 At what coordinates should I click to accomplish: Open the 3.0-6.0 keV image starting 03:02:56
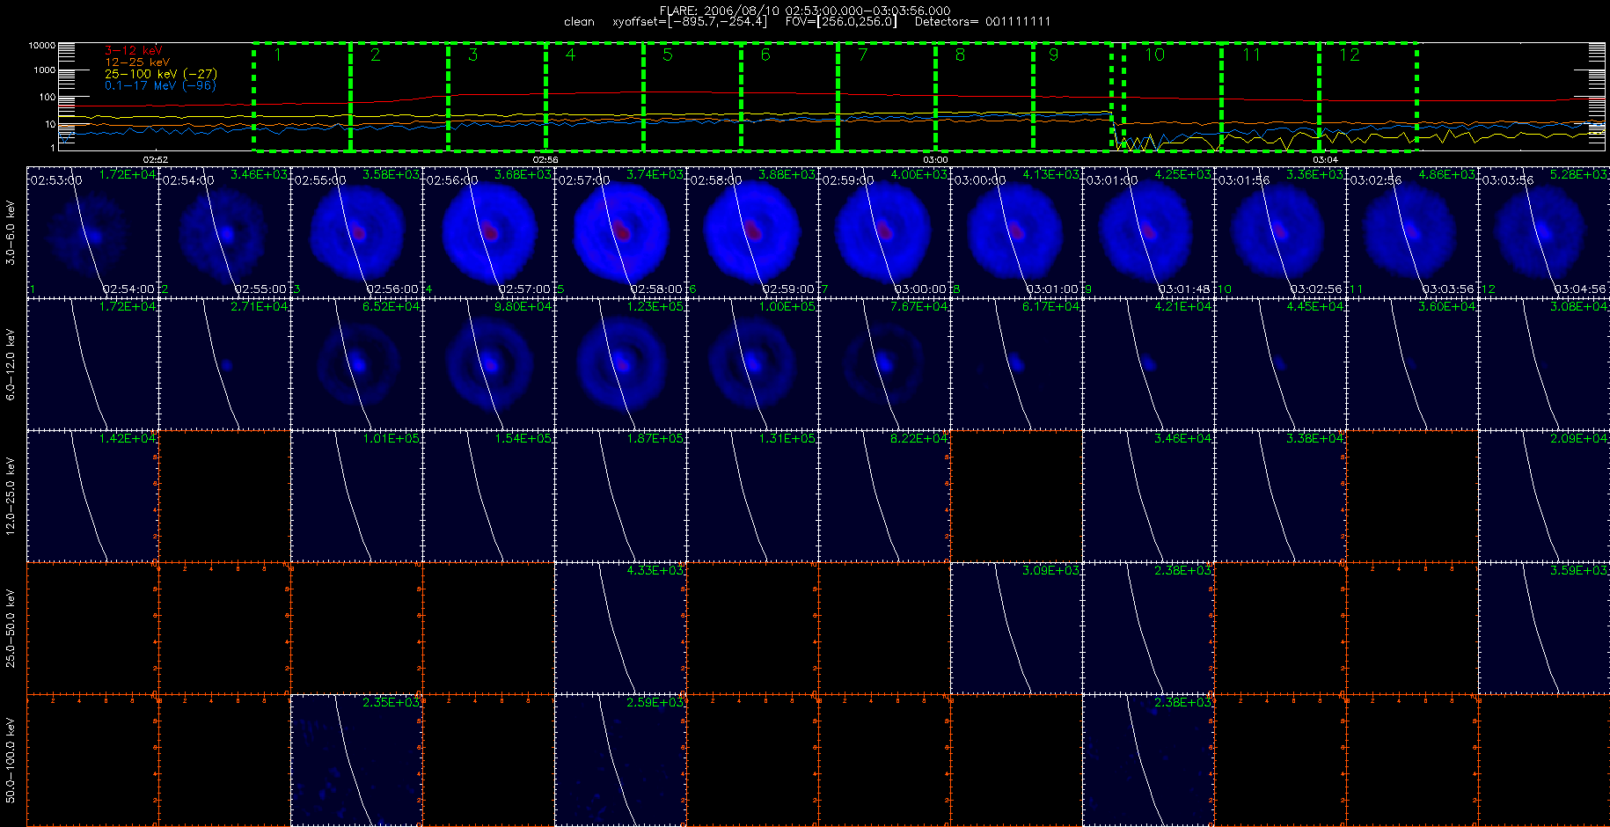click(1413, 231)
